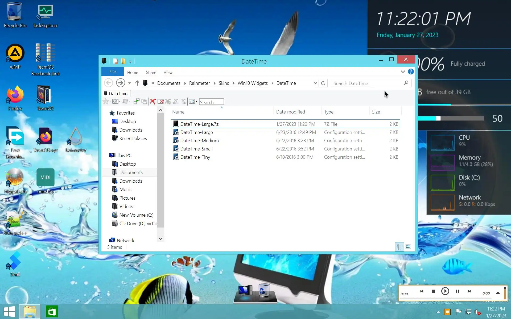Sort by the Date modified column header
Image resolution: width=511 pixels, height=319 pixels.
coord(290,112)
